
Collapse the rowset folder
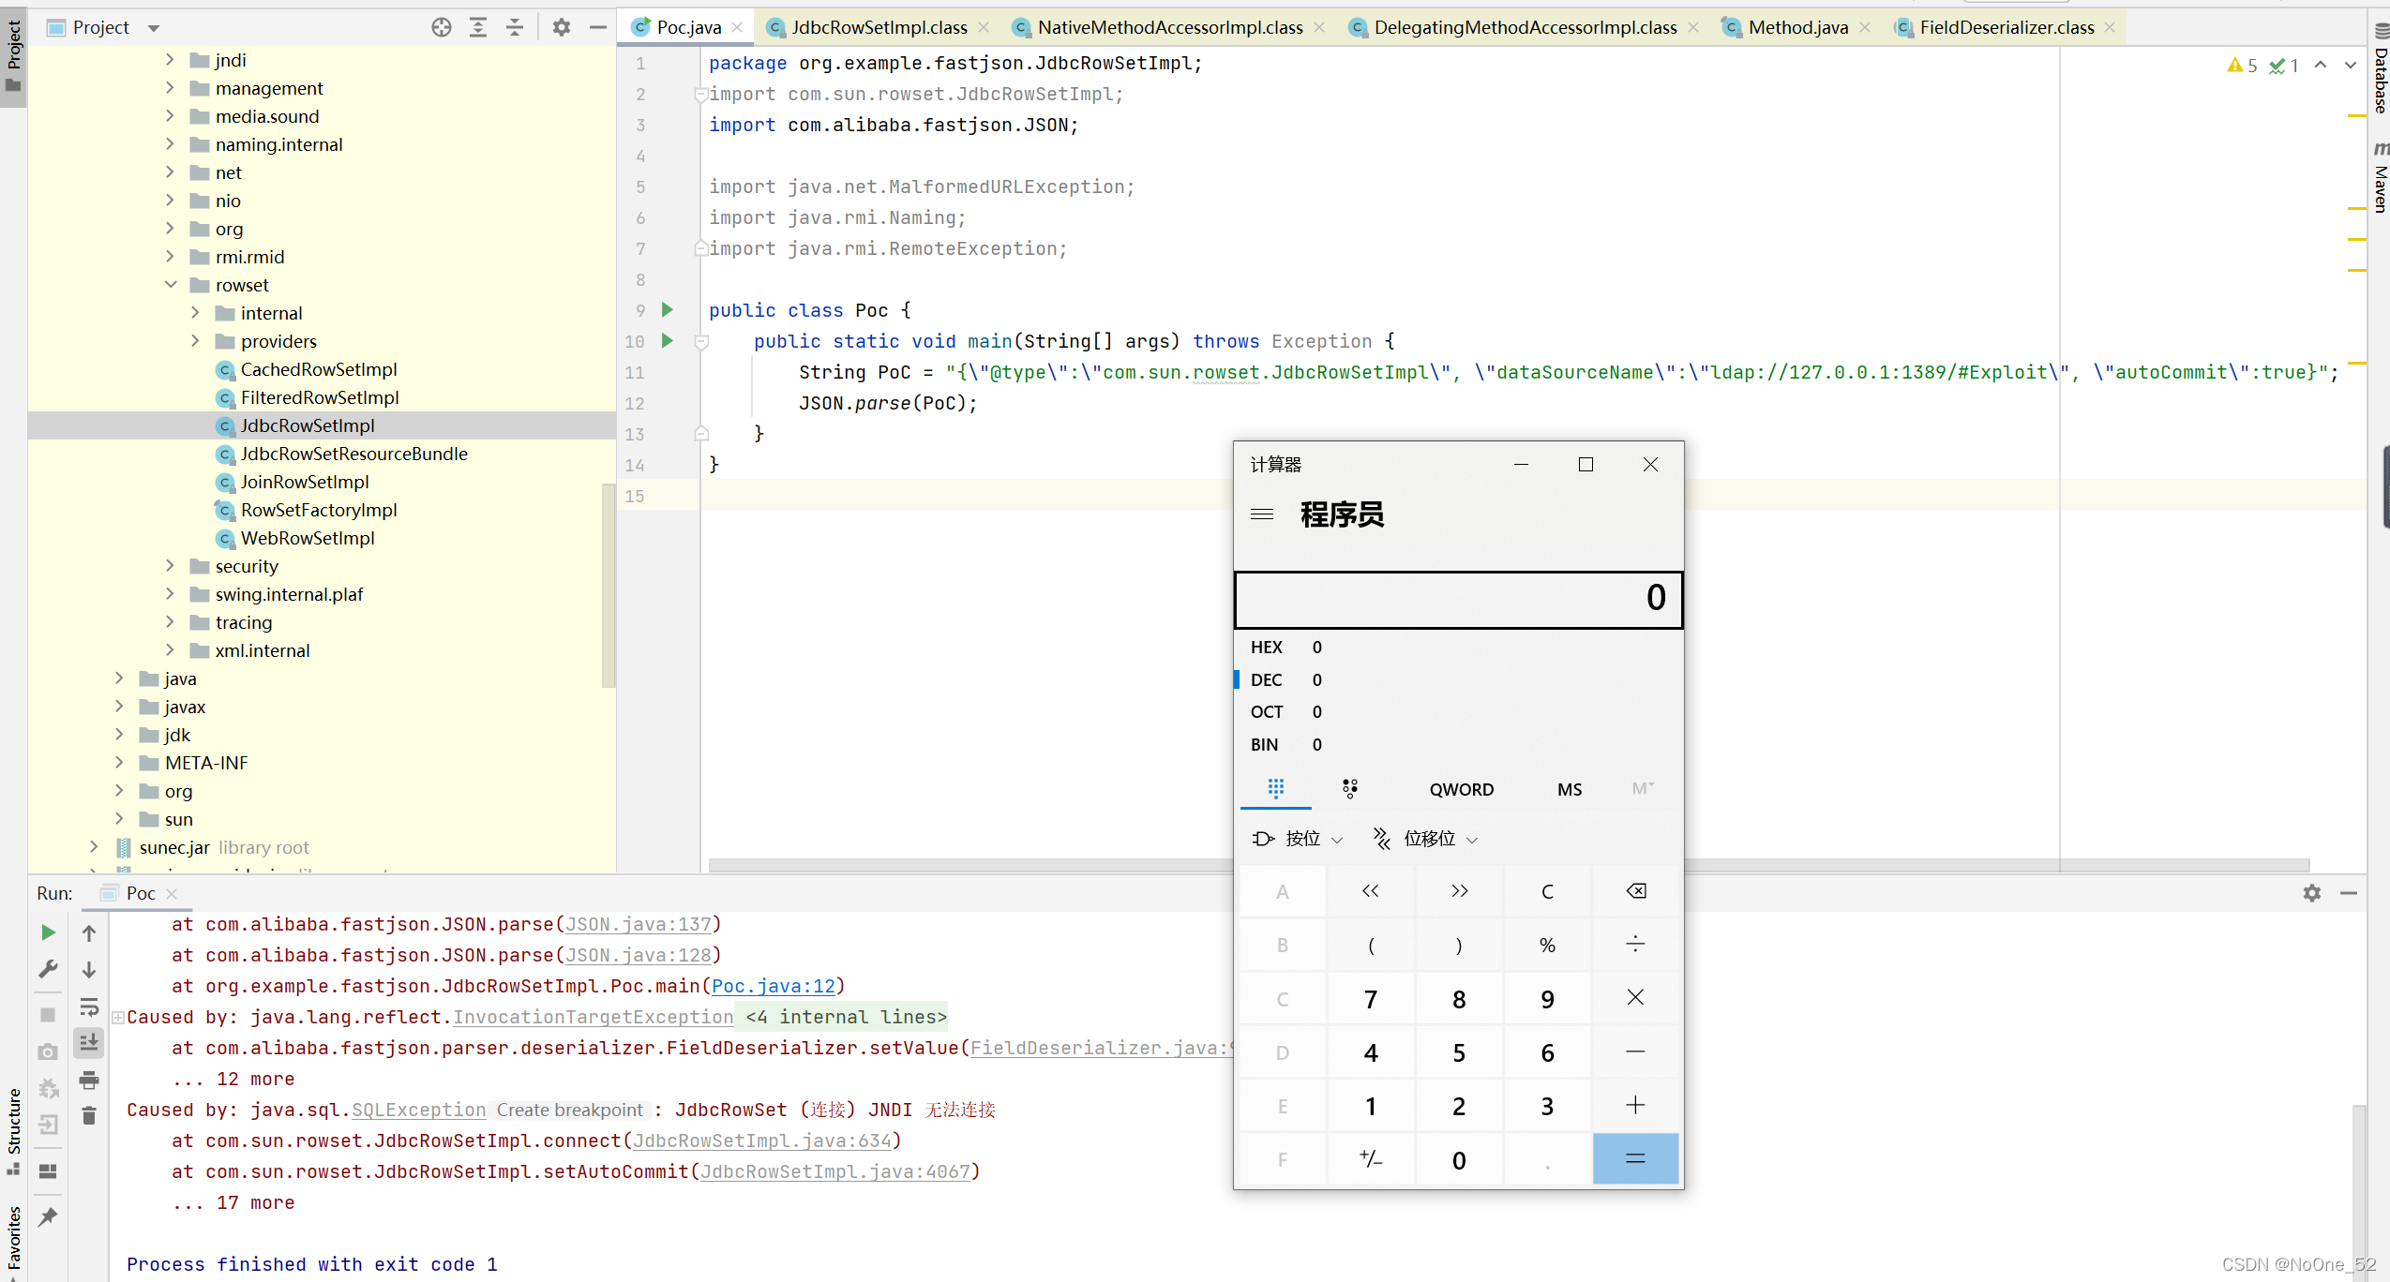[170, 285]
